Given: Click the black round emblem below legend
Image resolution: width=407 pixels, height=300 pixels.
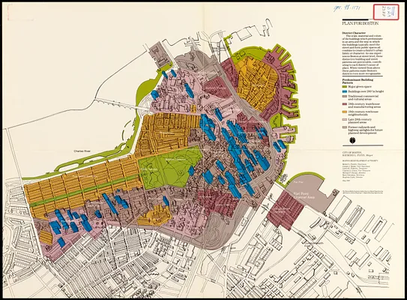Looking at the screenshot, I should [x=352, y=140].
